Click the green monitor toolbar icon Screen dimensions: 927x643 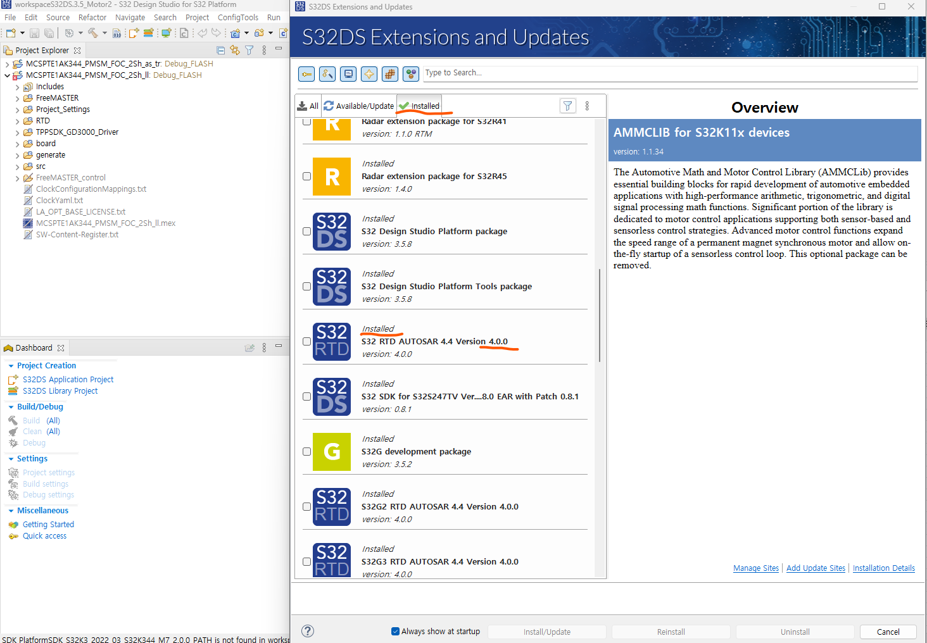pyautogui.click(x=166, y=33)
